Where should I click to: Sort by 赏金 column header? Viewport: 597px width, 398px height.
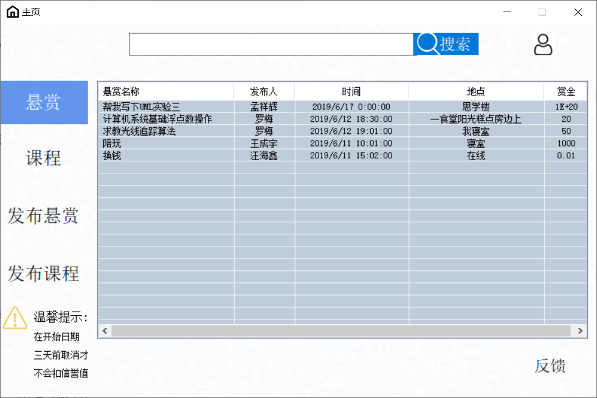(565, 91)
